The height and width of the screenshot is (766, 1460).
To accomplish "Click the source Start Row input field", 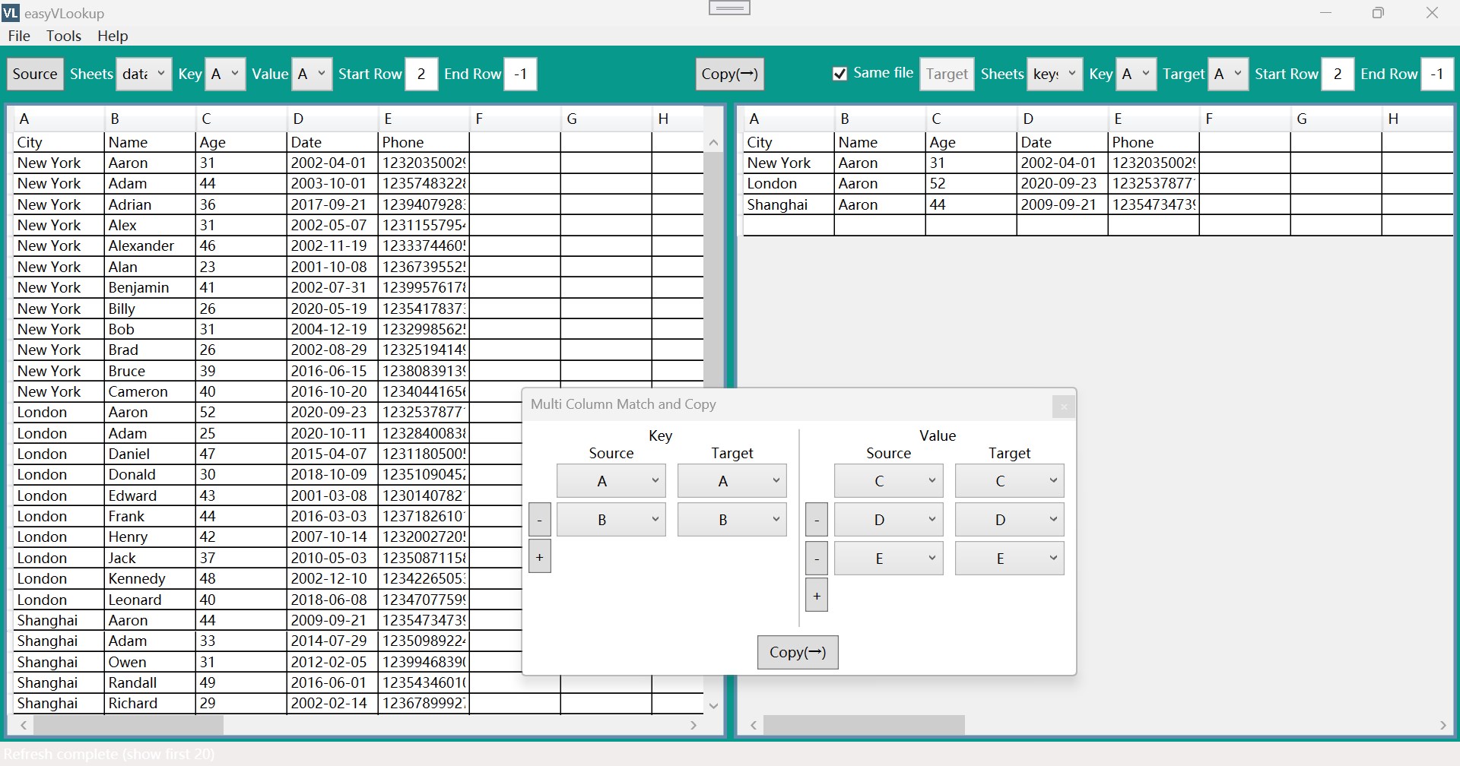I will [x=421, y=74].
